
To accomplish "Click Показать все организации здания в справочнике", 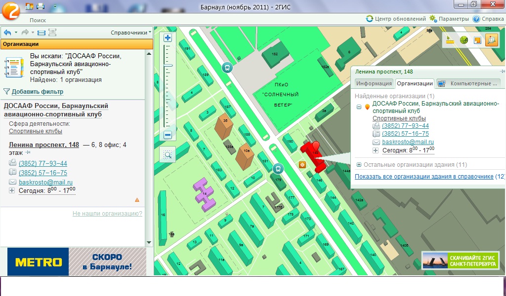I will tap(424, 177).
